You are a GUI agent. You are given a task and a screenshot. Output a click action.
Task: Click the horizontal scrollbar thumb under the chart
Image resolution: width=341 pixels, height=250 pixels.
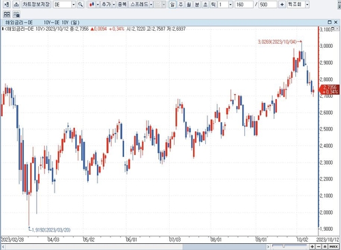(x=224, y=247)
